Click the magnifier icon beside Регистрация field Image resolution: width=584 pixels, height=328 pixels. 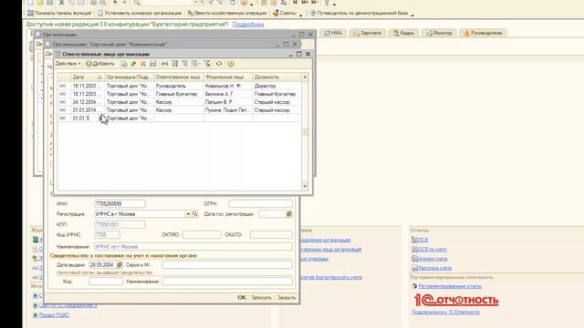coord(194,214)
